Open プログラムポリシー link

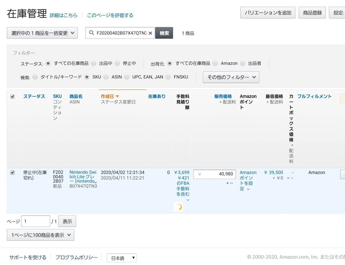77,257
